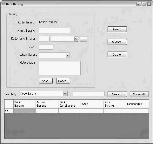Click the ellipsis browse button beside Jenis Barang

[83, 39]
